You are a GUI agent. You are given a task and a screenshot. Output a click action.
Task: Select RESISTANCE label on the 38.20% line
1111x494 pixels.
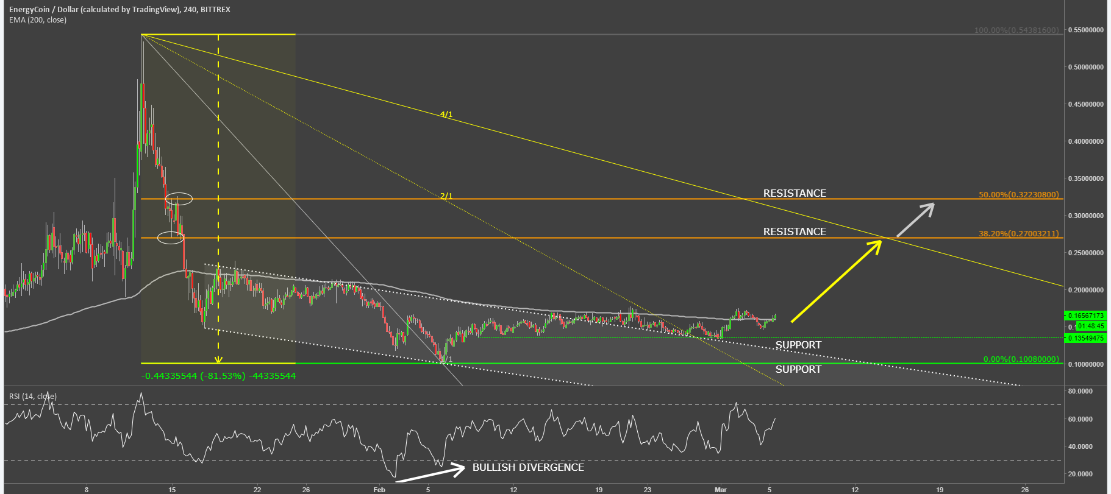click(x=795, y=231)
